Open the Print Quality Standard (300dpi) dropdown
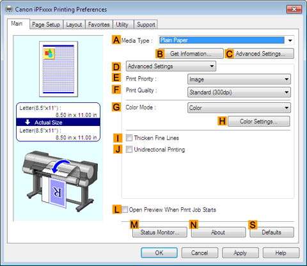The height and width of the screenshot is (266, 307). click(x=239, y=92)
